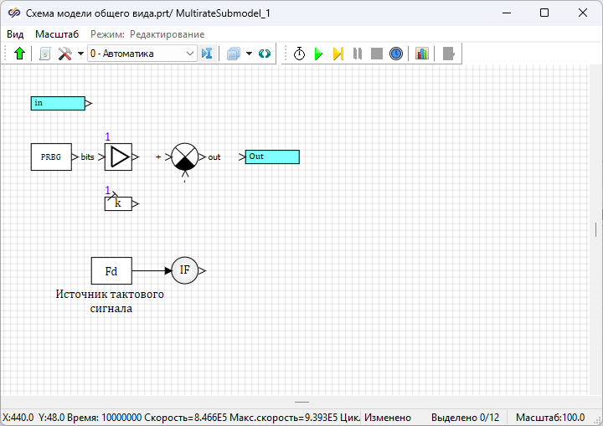This screenshot has height=426, width=603.
Task: Click the teal double-arrow toolbar icon
Action: point(265,54)
